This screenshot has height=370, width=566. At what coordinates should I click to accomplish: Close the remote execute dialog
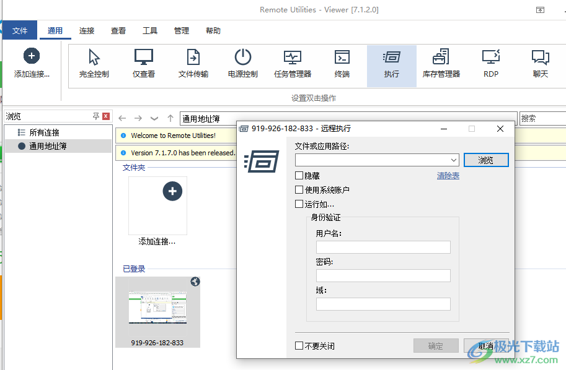click(x=500, y=129)
